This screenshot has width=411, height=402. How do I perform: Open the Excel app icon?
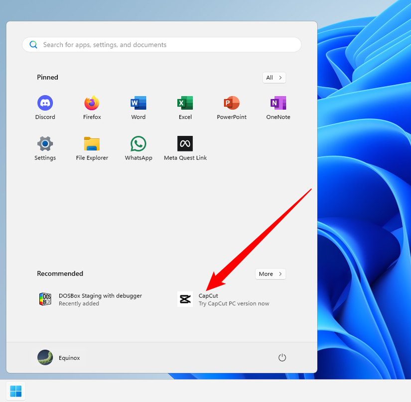[185, 107]
